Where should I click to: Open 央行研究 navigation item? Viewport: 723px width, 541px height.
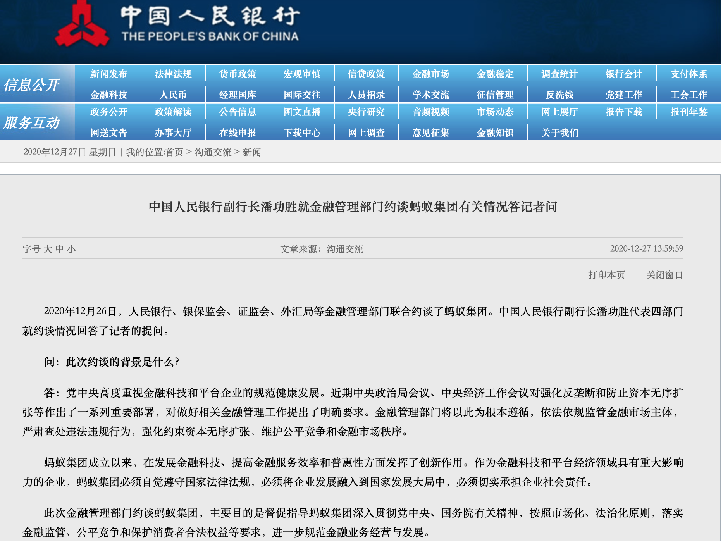point(366,112)
